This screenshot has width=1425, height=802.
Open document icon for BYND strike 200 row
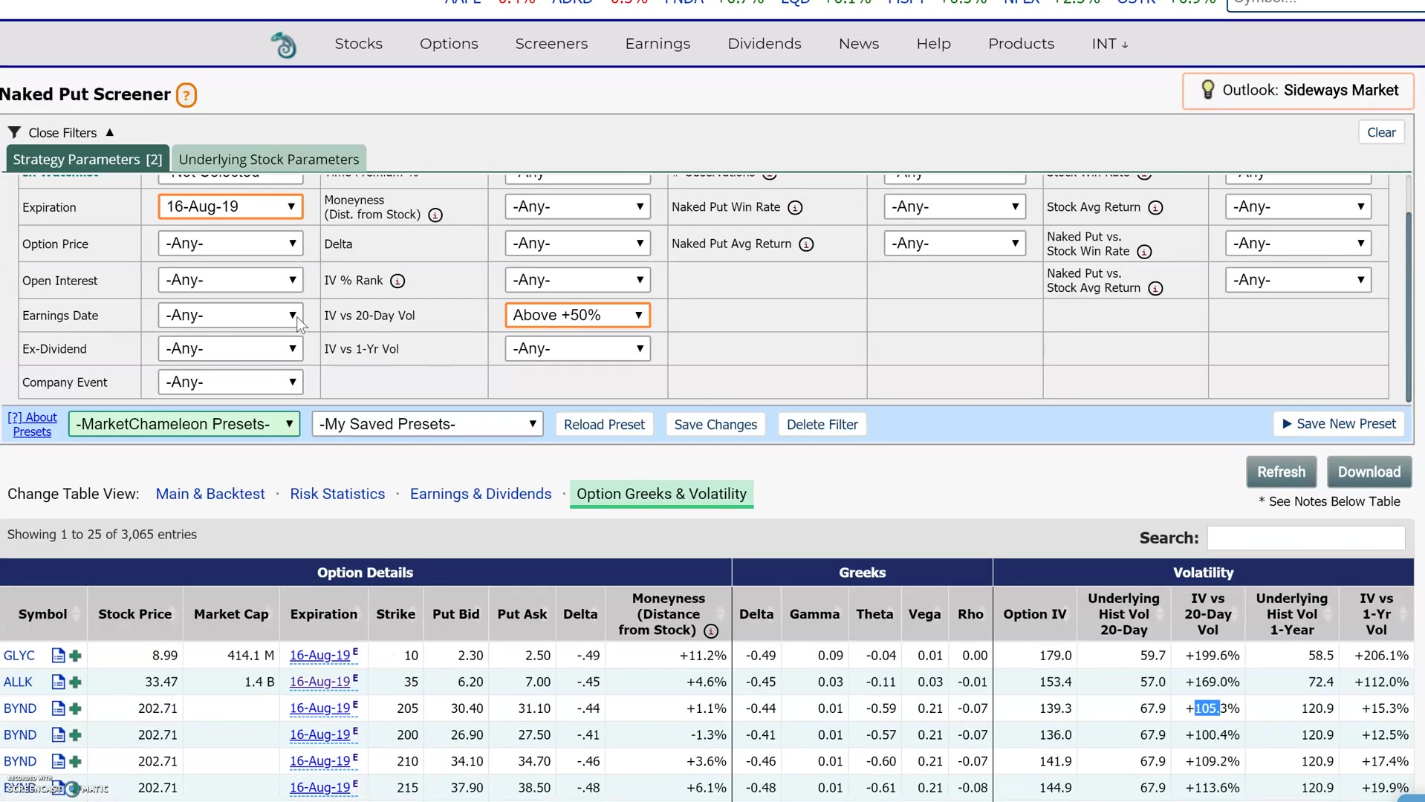tap(58, 735)
